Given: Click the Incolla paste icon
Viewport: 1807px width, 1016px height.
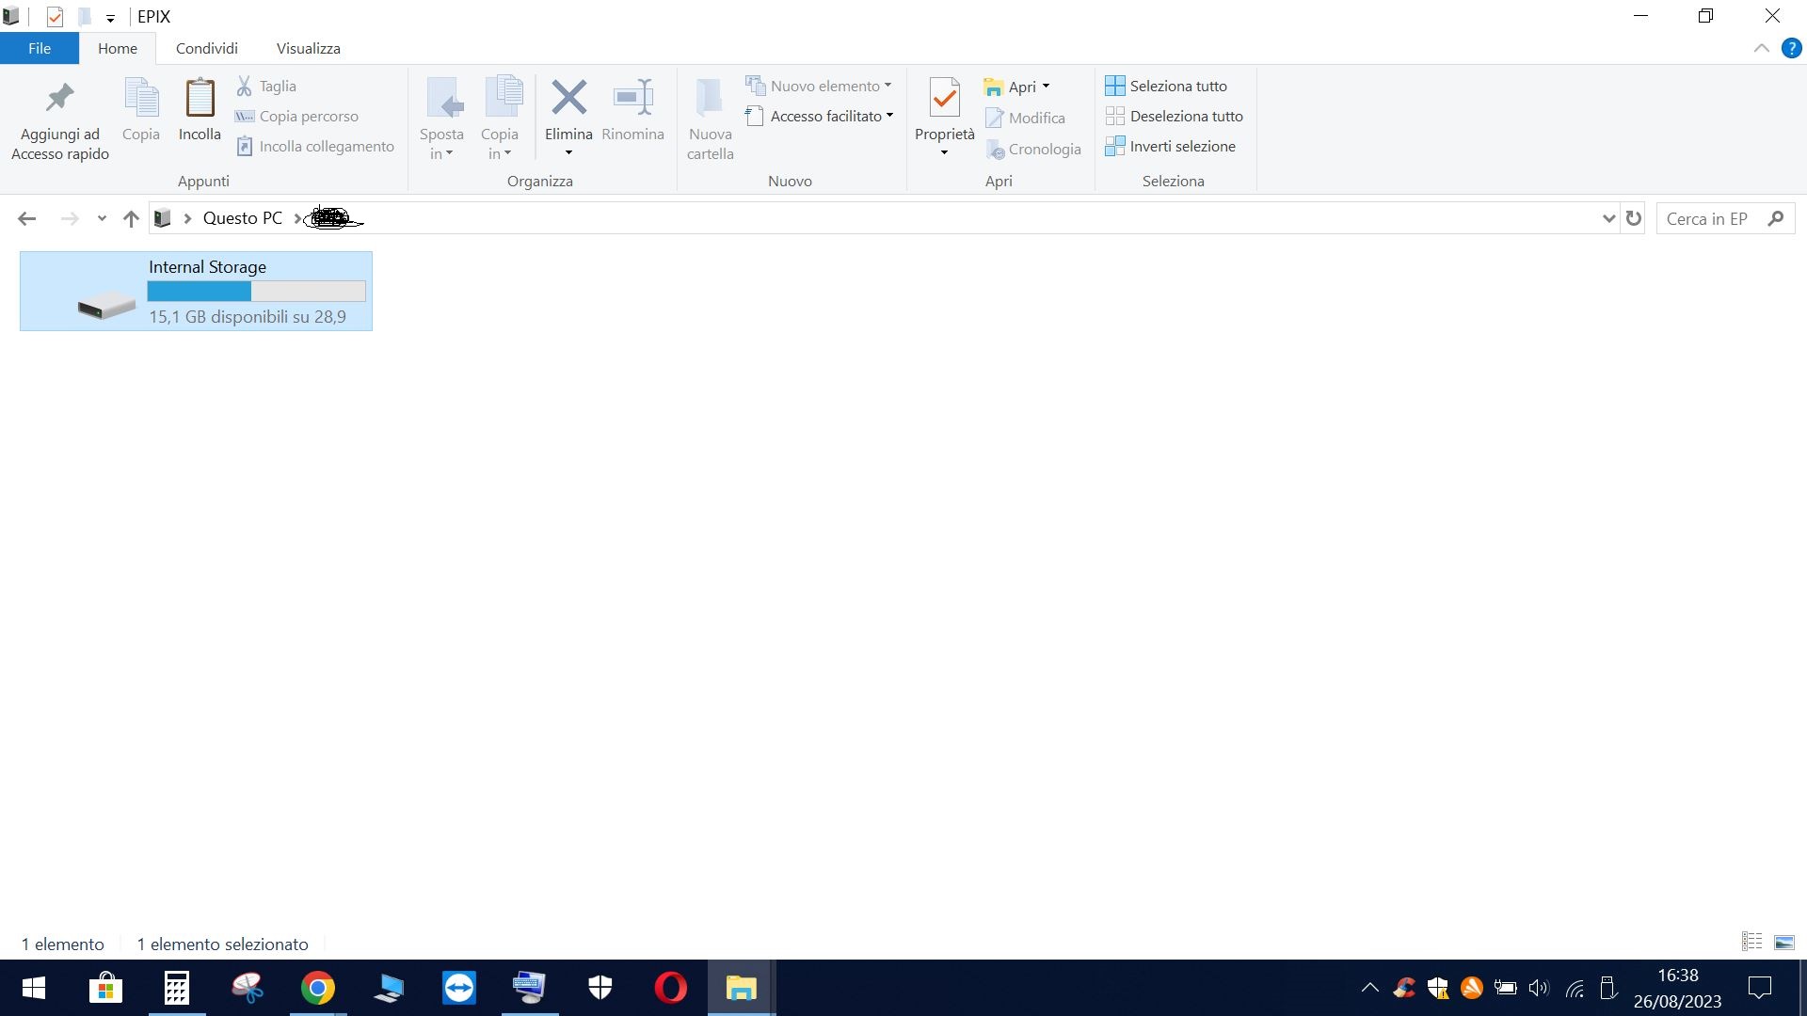Looking at the screenshot, I should tap(200, 99).
